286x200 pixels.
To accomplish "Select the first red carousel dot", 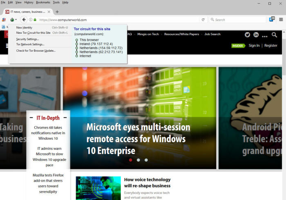I will (131, 160).
